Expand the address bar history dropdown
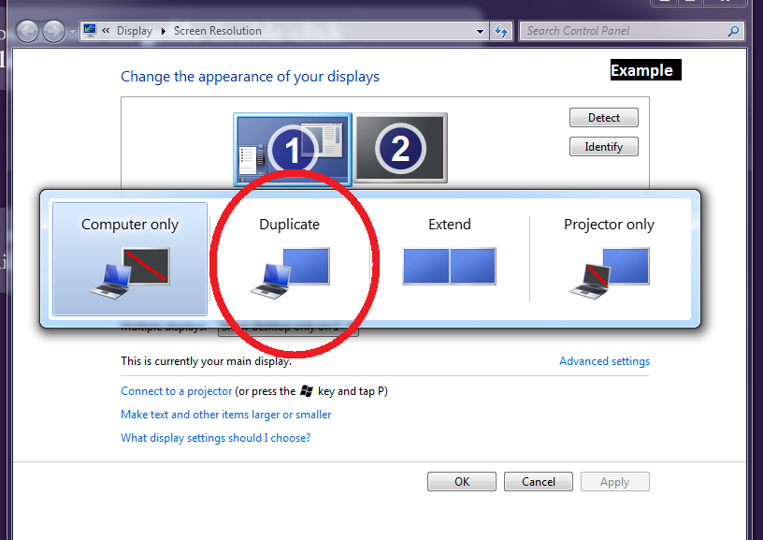The image size is (763, 540). point(481,31)
